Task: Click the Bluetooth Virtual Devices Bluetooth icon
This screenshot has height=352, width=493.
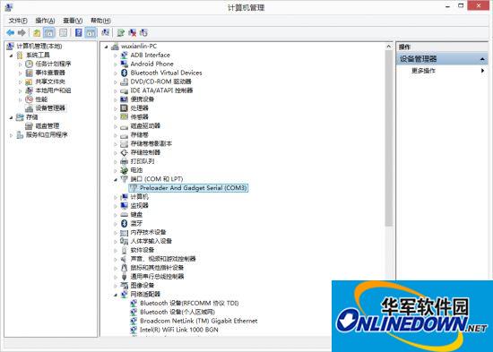Action: [125, 73]
